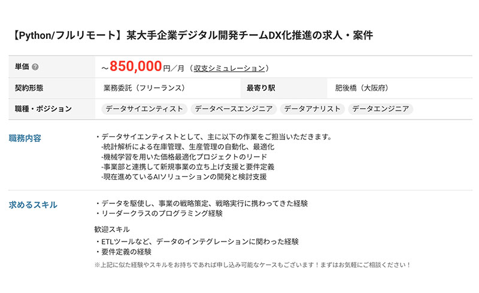Click the 業務委託（フリーランス） value
This screenshot has width=479, height=293.
(x=144, y=88)
